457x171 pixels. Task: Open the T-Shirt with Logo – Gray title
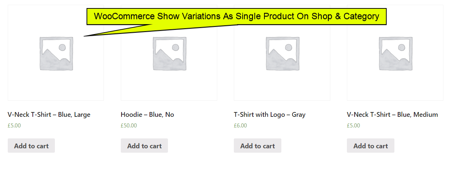click(x=270, y=115)
